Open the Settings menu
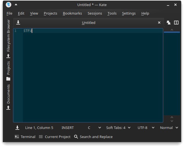Viewport: 184px width, 146px height. click(x=129, y=13)
